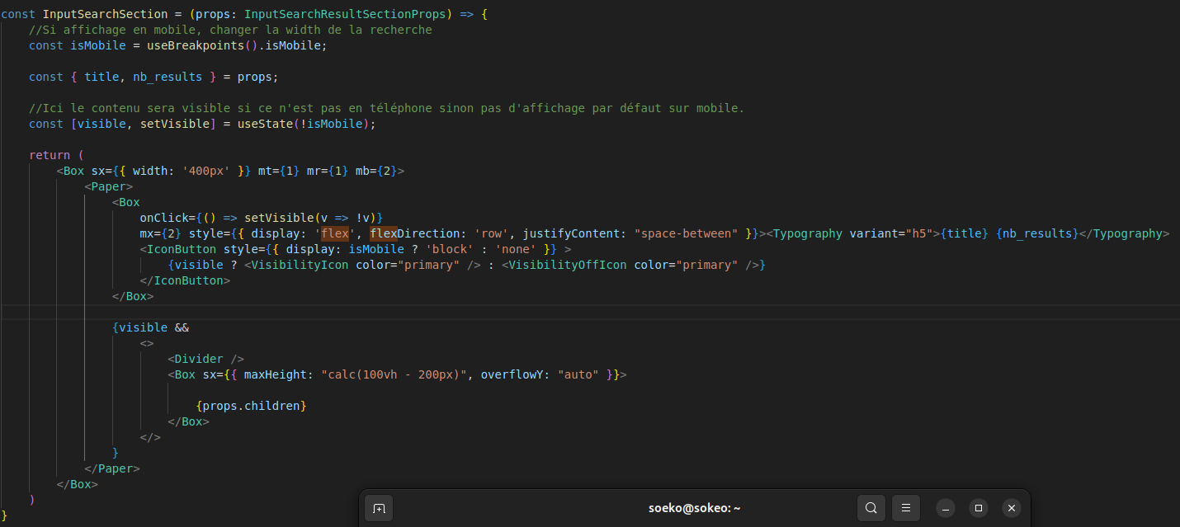Click the {props.children} expression
The height and width of the screenshot is (527, 1180).
point(252,406)
